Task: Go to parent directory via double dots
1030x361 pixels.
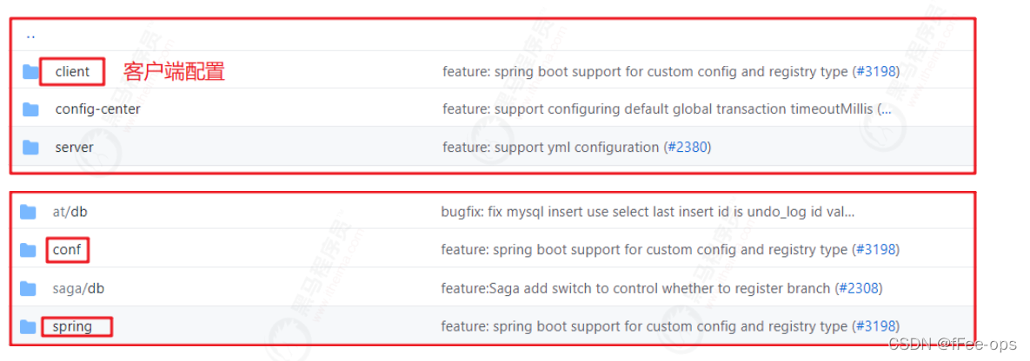Action: point(30,36)
